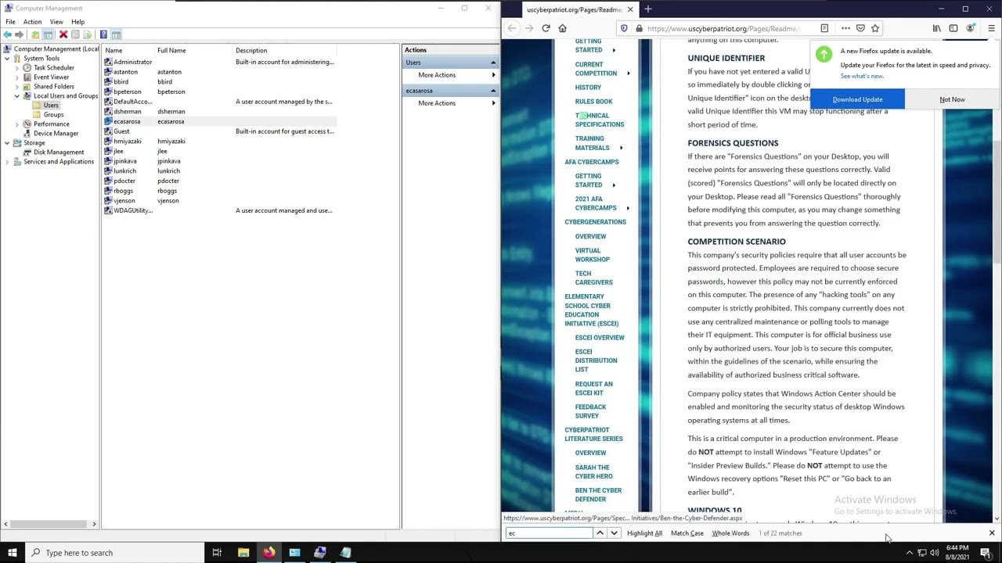Click the find bar Previous arrow
Viewport: 1002px width, 563px height.
pyautogui.click(x=600, y=533)
